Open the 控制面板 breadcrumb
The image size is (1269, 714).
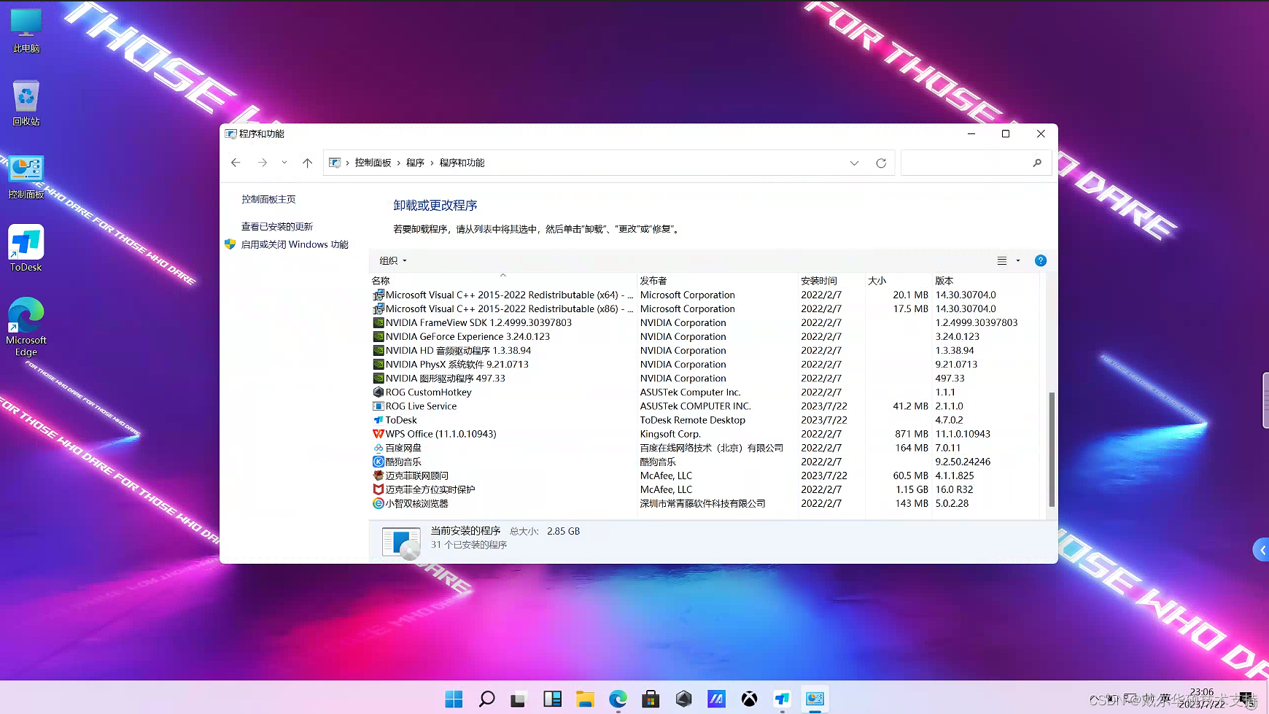pos(373,163)
